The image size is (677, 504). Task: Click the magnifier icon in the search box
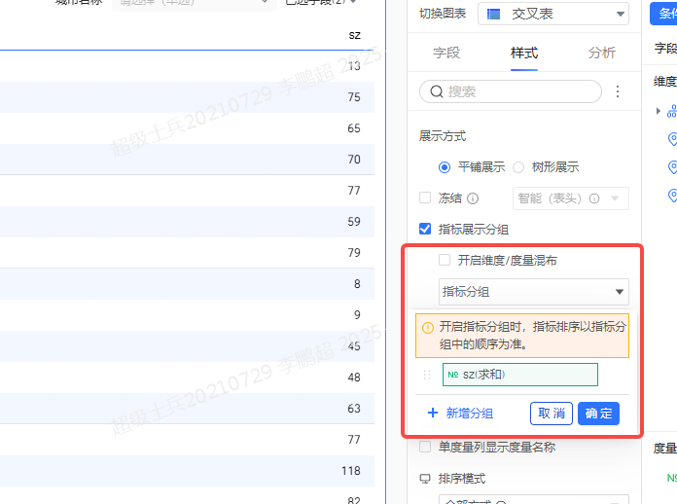pos(434,91)
